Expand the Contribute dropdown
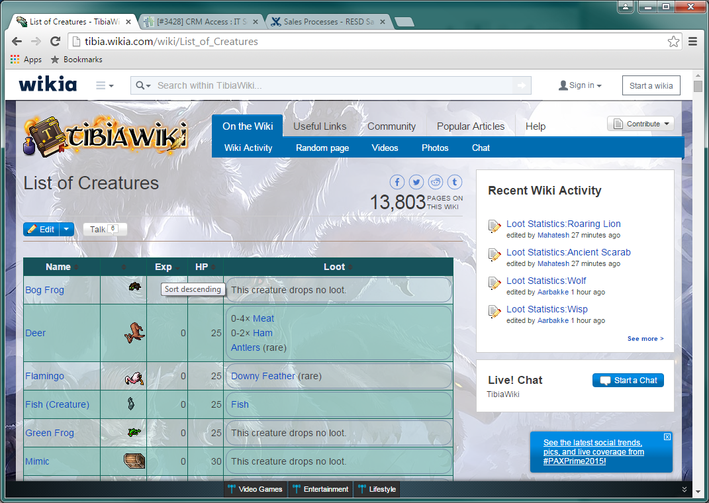The height and width of the screenshot is (503, 709). click(x=640, y=124)
